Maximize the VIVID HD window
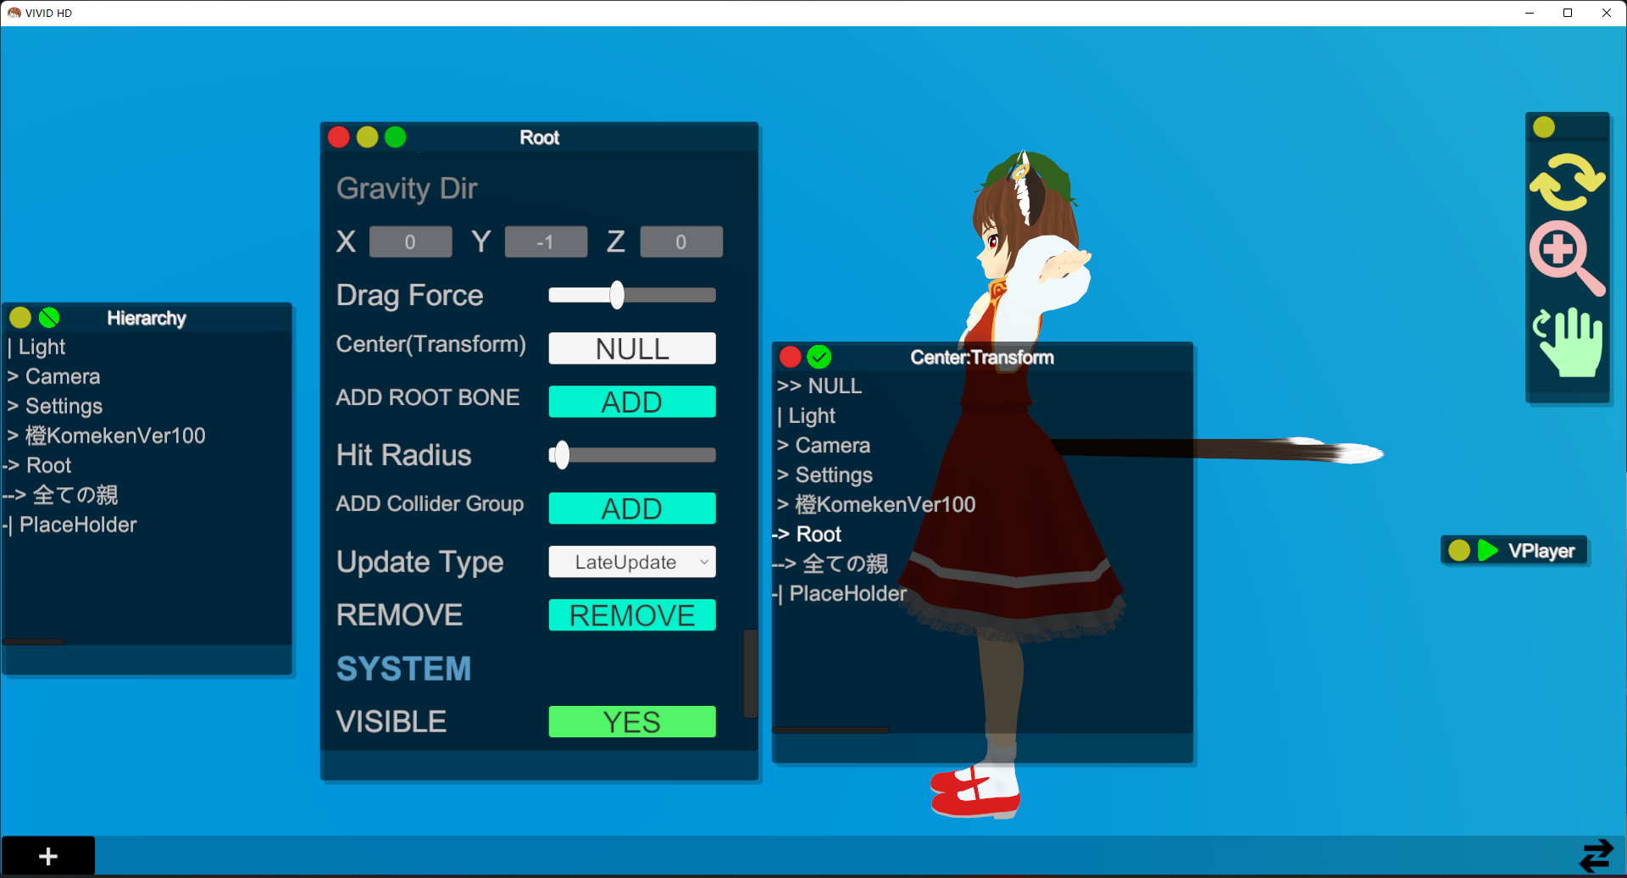The height and width of the screenshot is (878, 1627). tap(1568, 13)
